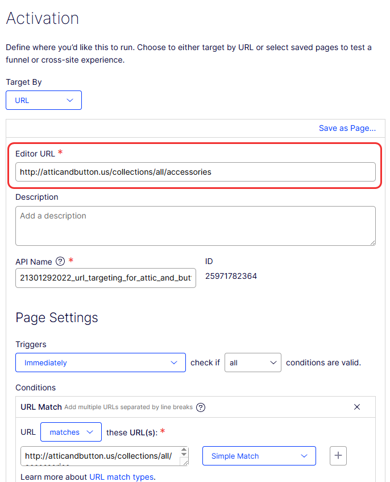Open the API Name help tooltip icon
The height and width of the screenshot is (482, 390).
(x=60, y=262)
